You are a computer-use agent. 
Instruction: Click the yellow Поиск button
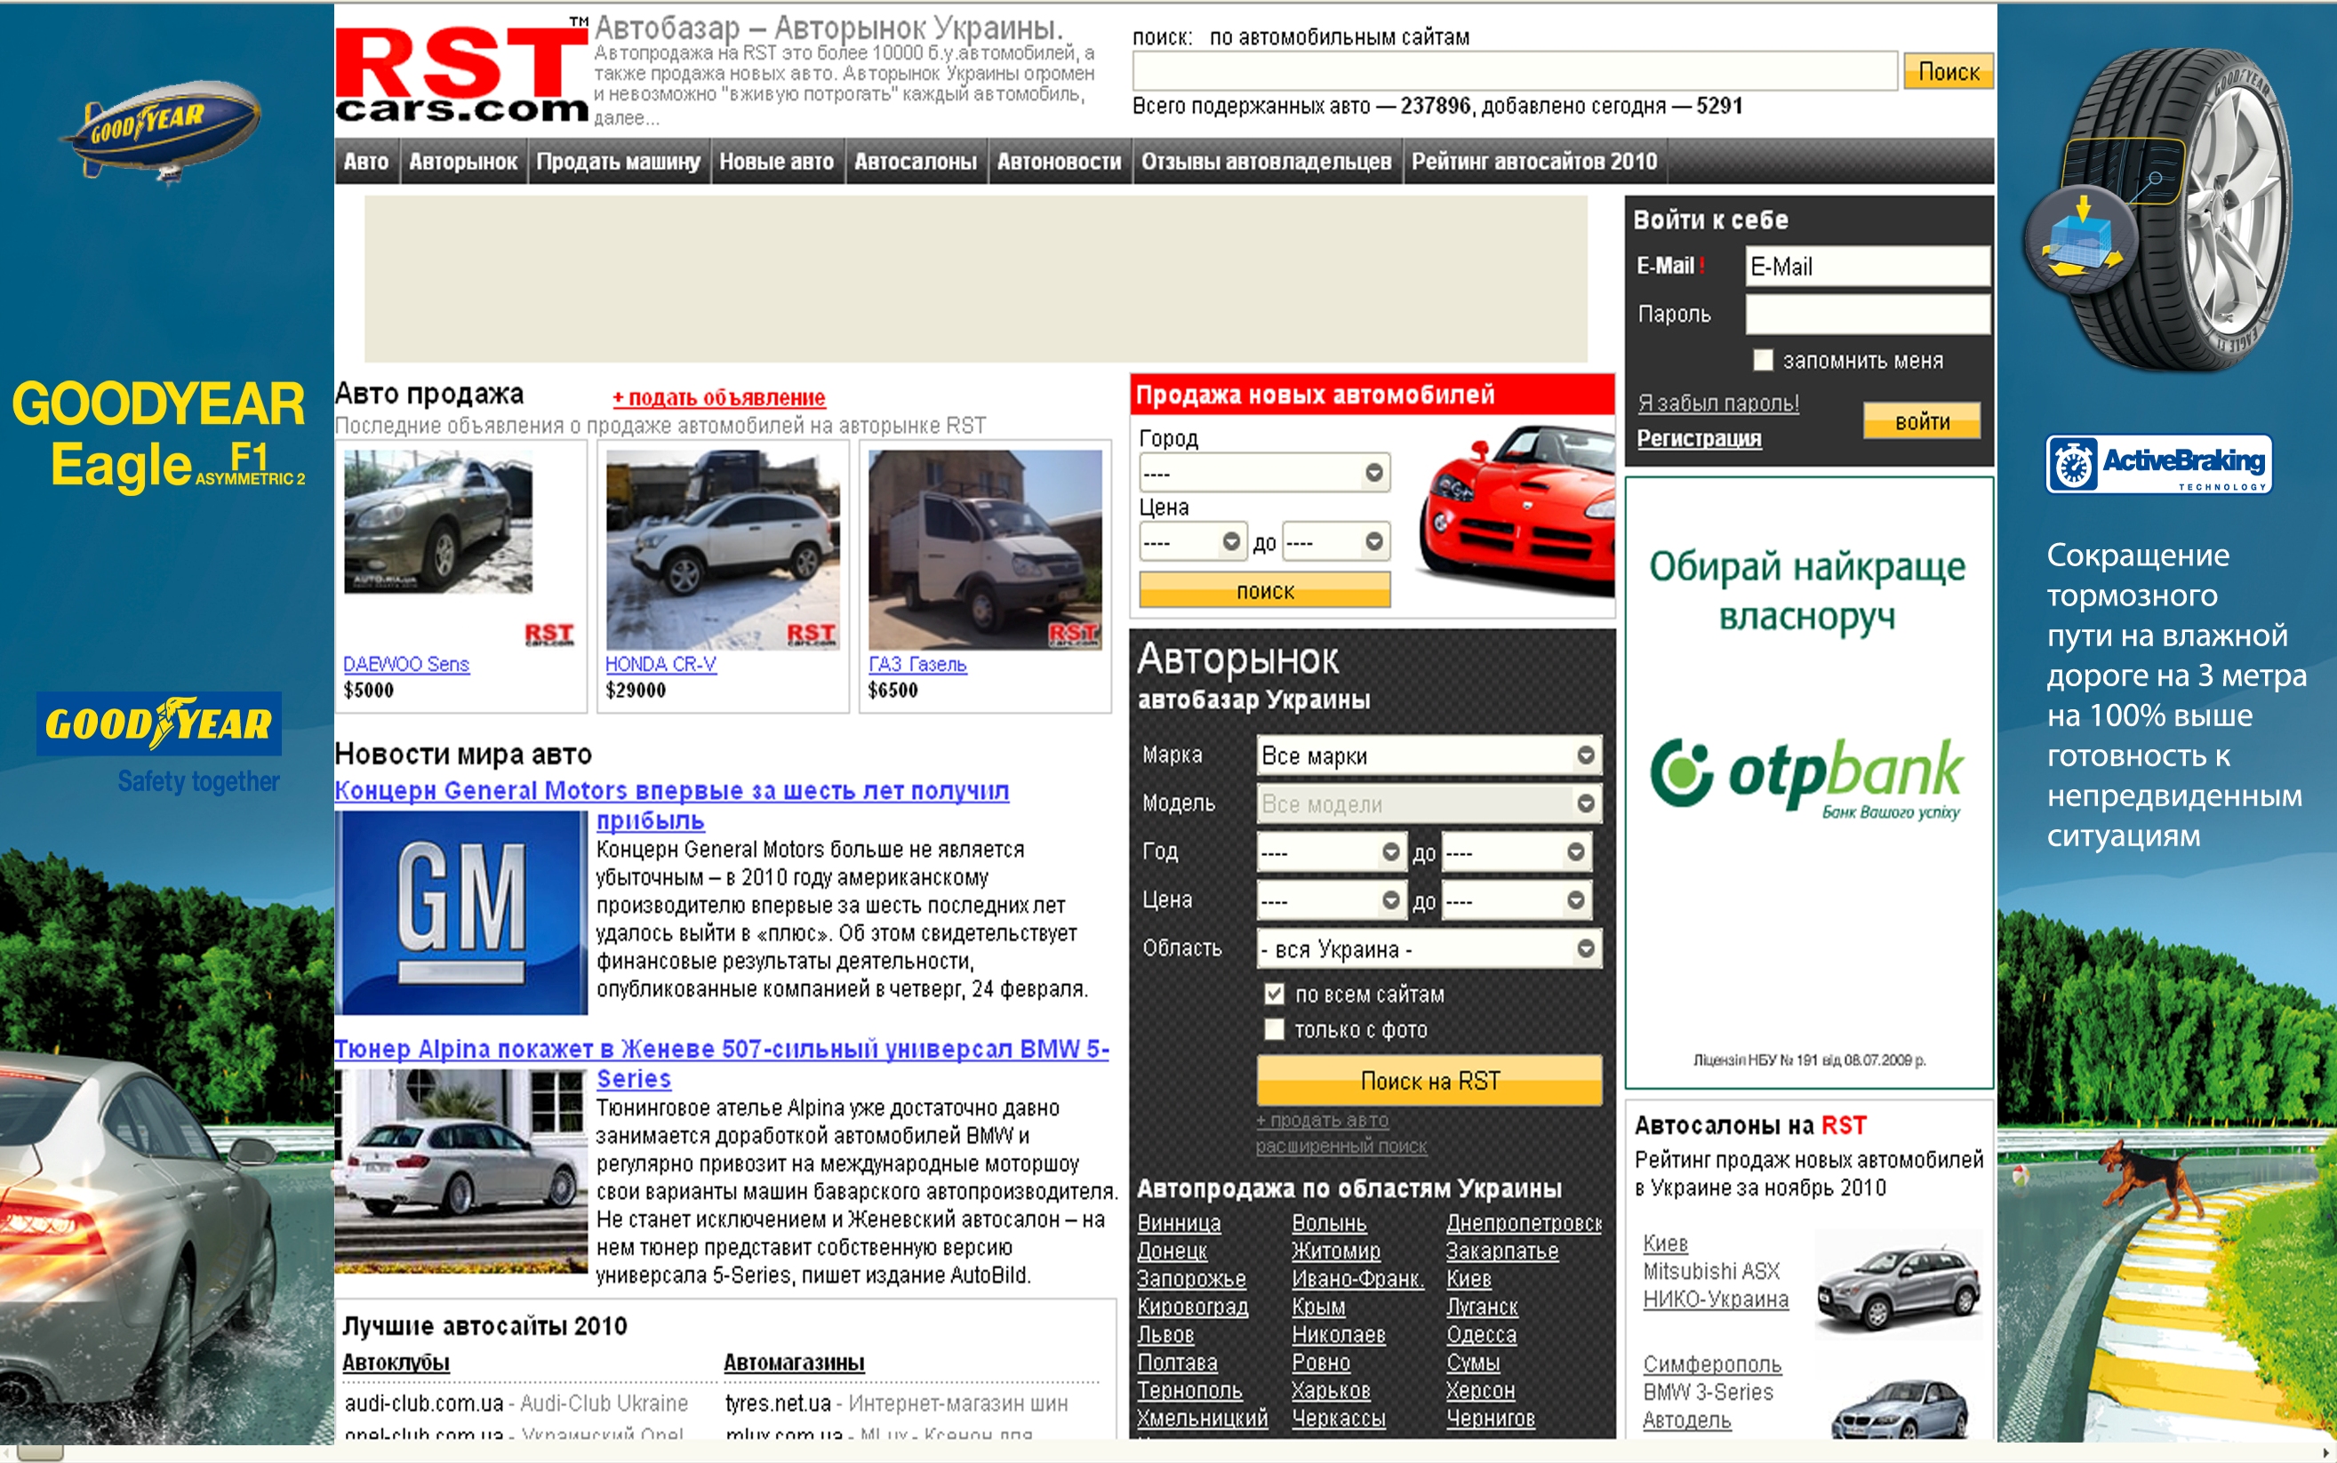pos(1948,72)
